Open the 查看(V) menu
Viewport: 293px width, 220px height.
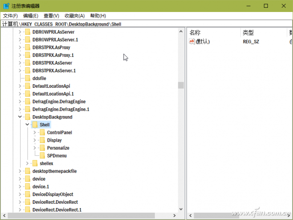51,16
